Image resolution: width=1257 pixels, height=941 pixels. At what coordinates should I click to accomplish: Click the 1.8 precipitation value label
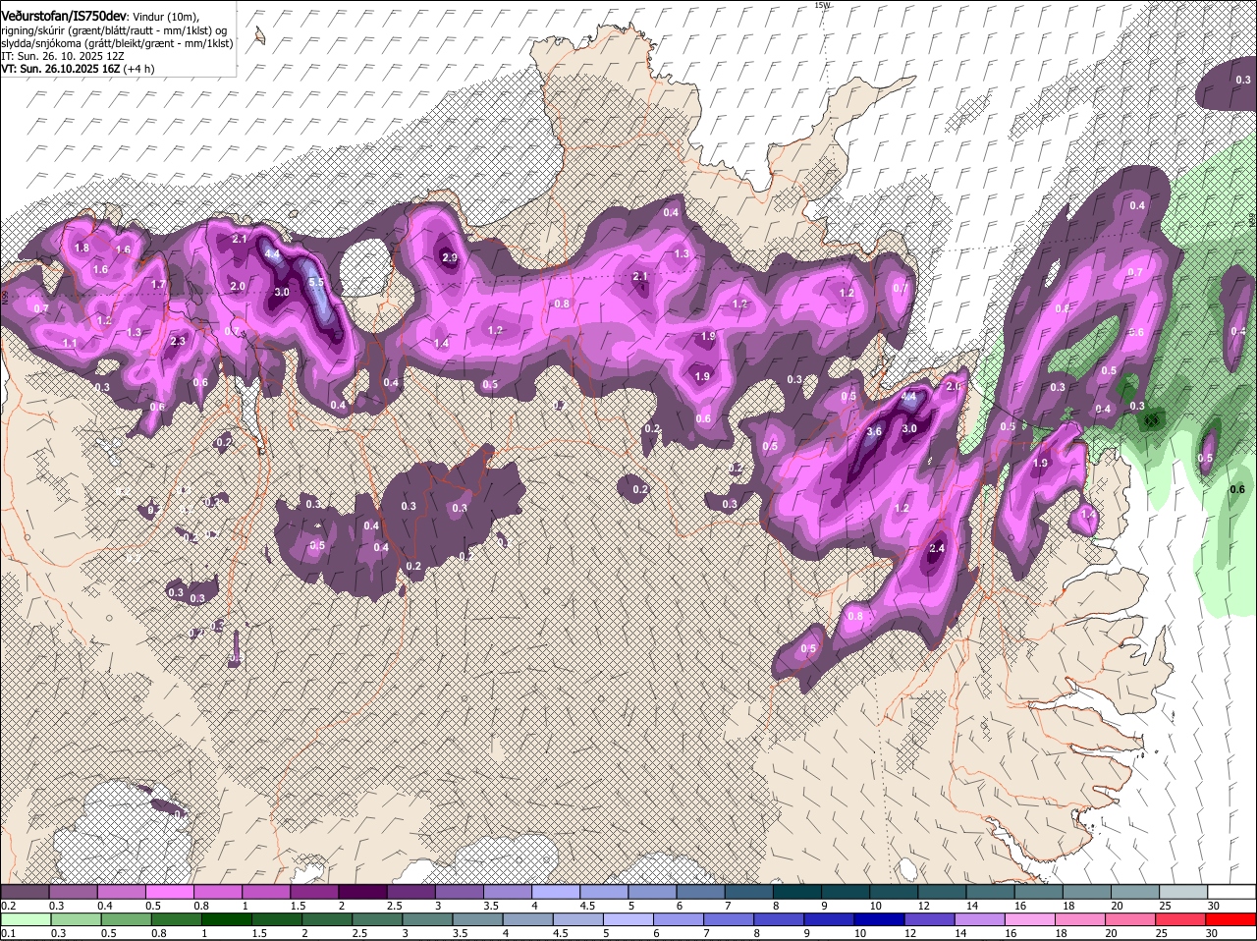pos(82,248)
